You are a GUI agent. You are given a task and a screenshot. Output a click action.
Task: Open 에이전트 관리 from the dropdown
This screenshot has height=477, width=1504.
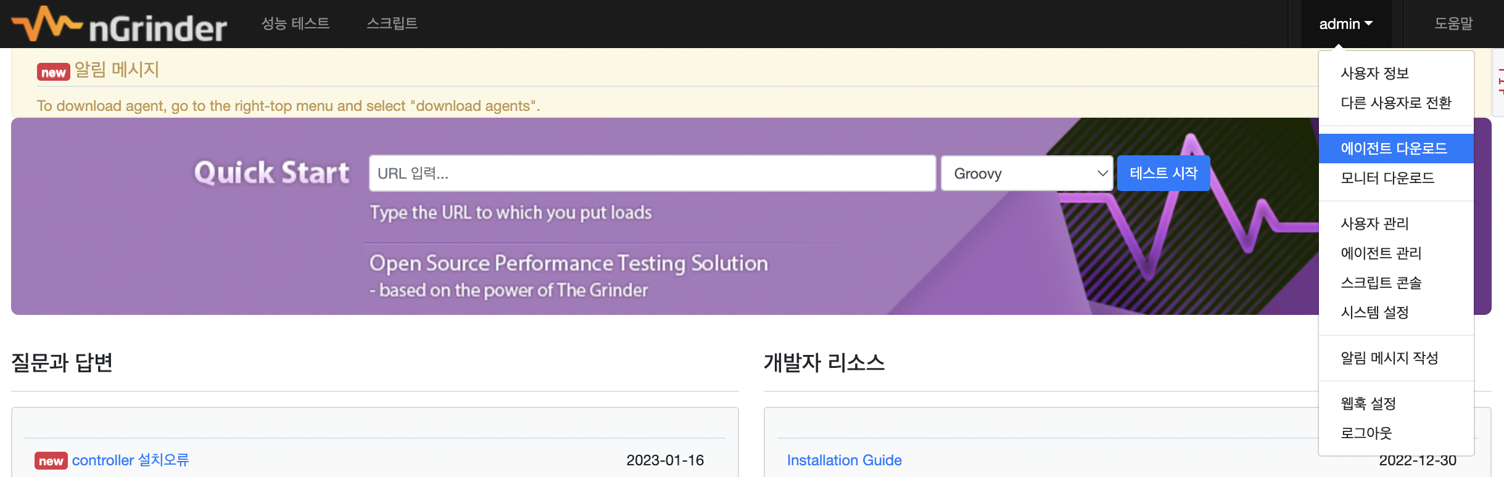[x=1396, y=253]
